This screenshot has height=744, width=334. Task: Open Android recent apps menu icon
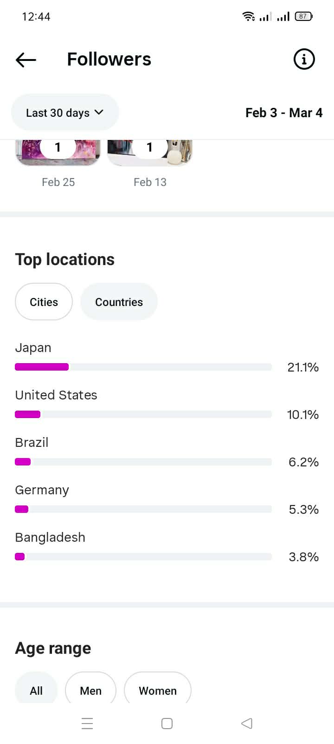87,723
